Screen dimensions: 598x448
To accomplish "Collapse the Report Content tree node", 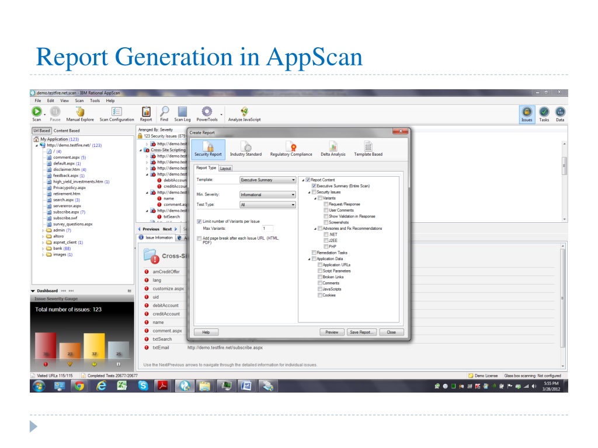I will coord(303,180).
